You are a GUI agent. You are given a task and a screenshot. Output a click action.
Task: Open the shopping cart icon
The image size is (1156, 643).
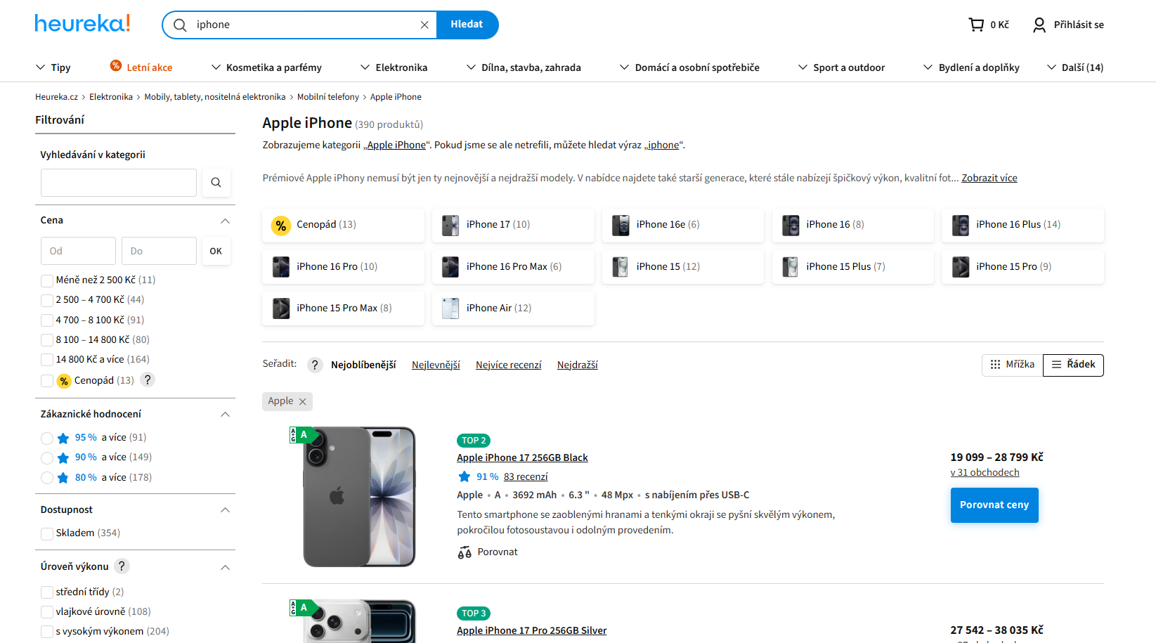(976, 25)
